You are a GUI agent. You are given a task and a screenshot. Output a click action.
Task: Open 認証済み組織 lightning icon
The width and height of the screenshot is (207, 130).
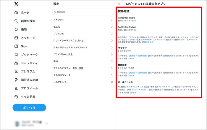(16, 80)
